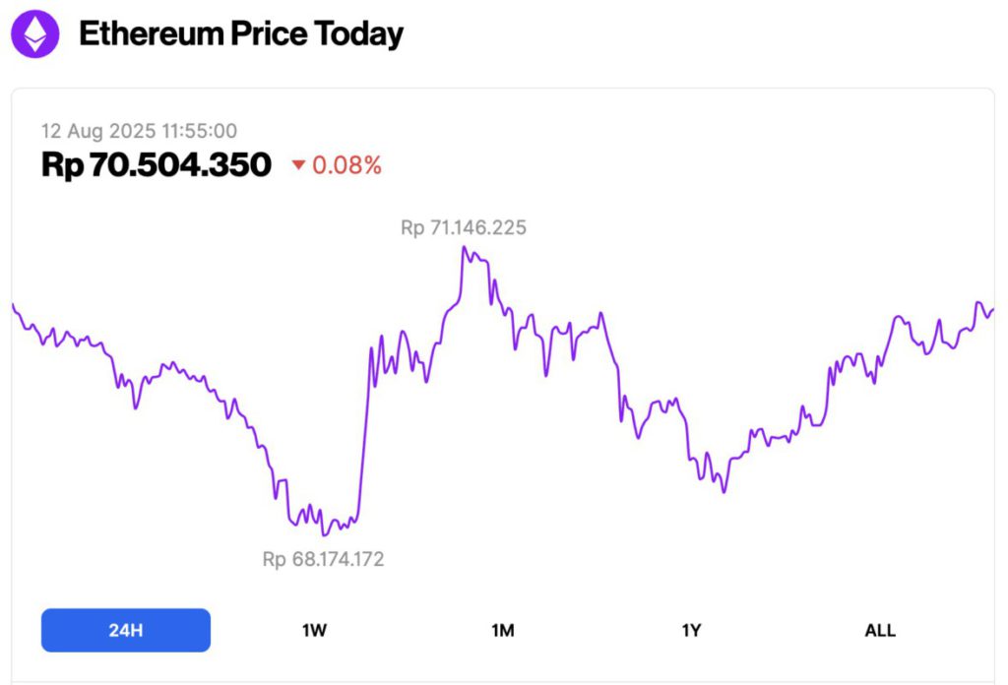This screenshot has width=1008, height=685.
Task: Select the 24H timeframe button
Action: (125, 630)
